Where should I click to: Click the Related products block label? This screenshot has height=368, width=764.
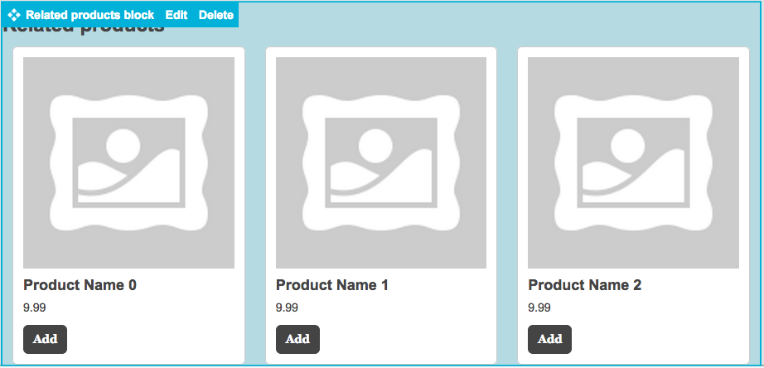[x=89, y=15]
